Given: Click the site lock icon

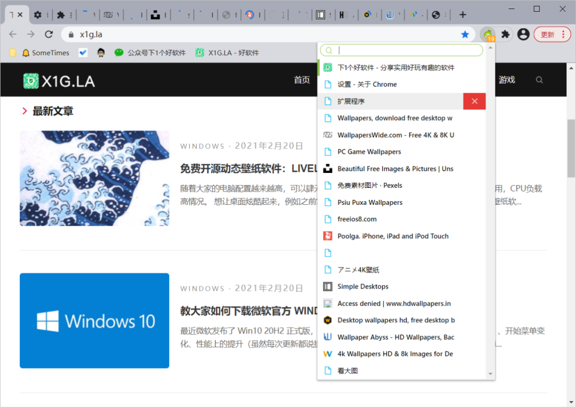Looking at the screenshot, I should 71,35.
